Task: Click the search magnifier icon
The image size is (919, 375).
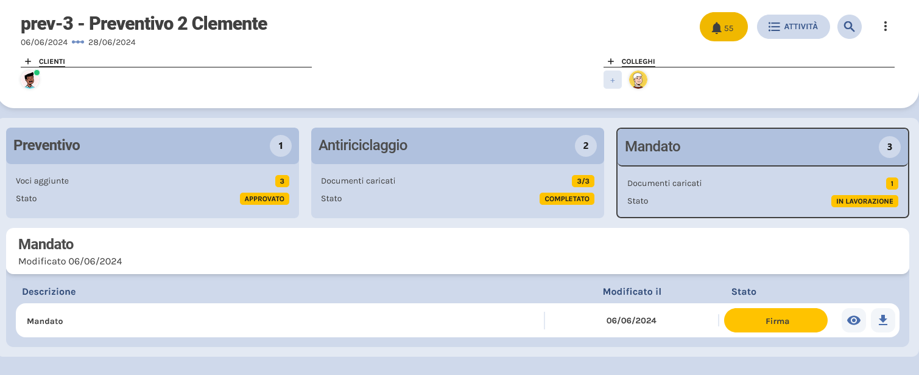Action: point(849,27)
